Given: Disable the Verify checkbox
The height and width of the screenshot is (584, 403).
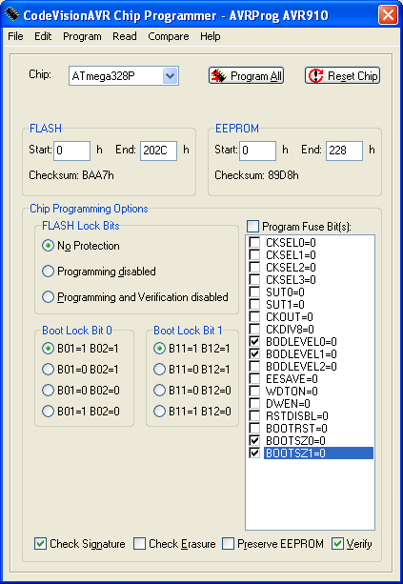Looking at the screenshot, I should coord(337,544).
